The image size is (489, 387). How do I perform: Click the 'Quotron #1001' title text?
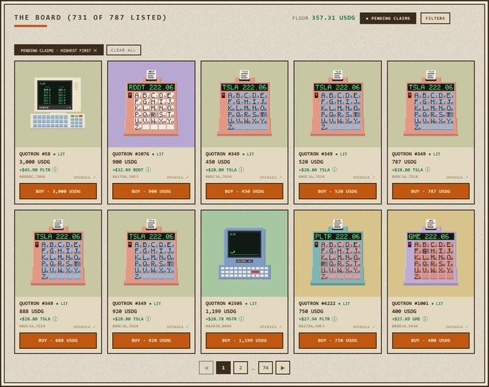pos(410,303)
